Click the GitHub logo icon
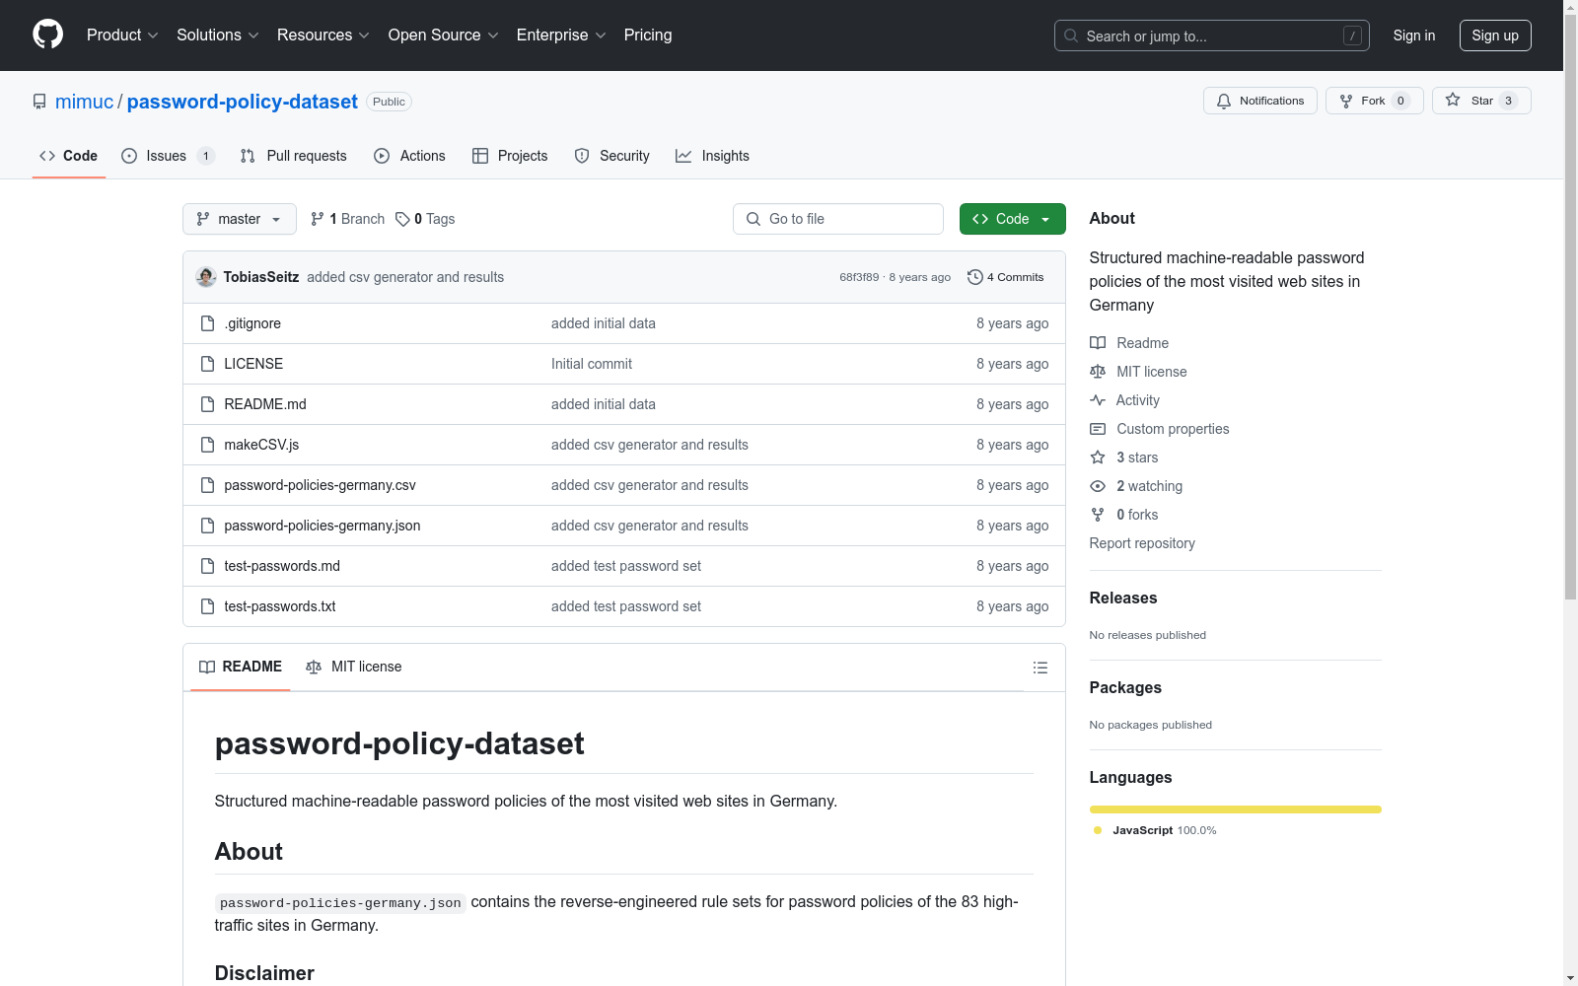This screenshot has height=986, width=1578. click(47, 35)
